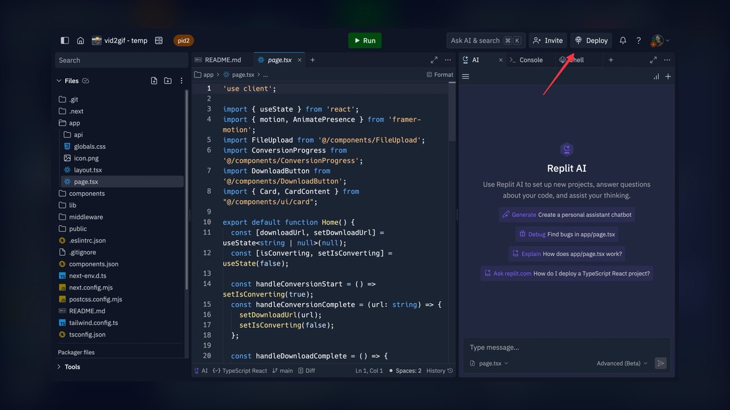
Task: Invite collaborators with Invite button
Action: tap(547, 41)
